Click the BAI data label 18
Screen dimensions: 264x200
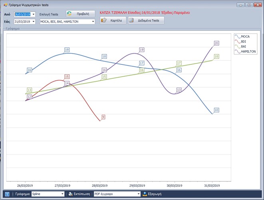216,56
